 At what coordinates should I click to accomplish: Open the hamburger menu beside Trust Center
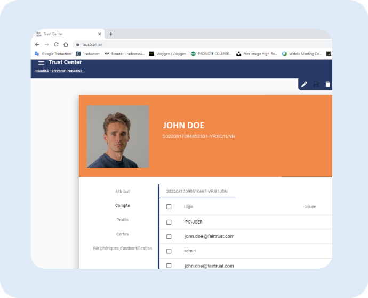coord(41,63)
